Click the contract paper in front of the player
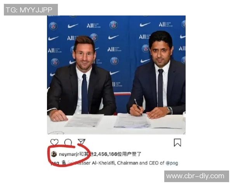Screen dimensions: 233x186 point(84,121)
